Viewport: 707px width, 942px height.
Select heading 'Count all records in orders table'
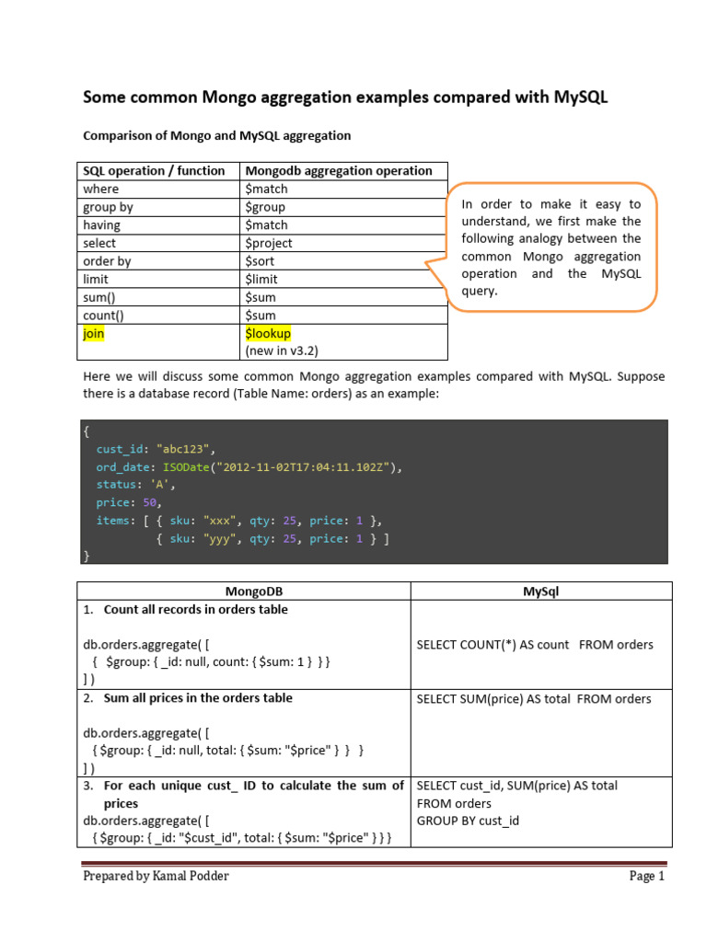[x=195, y=609]
